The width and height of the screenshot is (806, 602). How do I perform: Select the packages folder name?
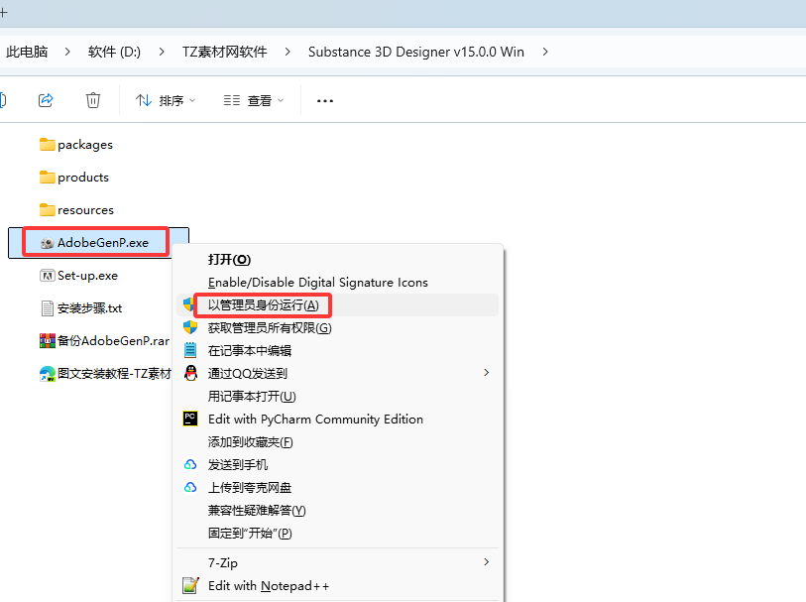(85, 145)
